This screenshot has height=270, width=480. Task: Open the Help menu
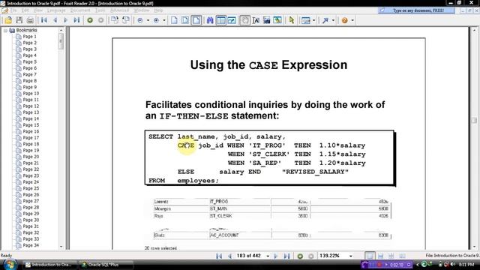coord(158,10)
